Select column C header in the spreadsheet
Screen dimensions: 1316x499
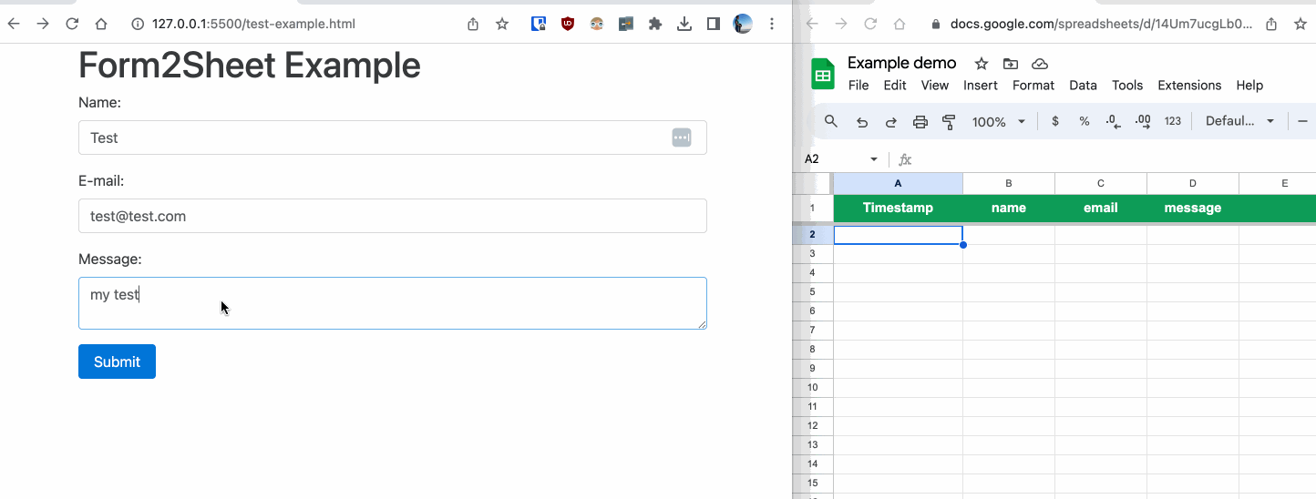[1101, 184]
